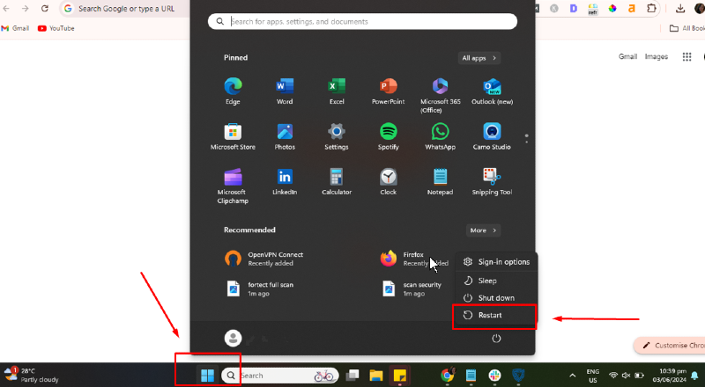Click the Customise Chrome button

(x=670, y=346)
